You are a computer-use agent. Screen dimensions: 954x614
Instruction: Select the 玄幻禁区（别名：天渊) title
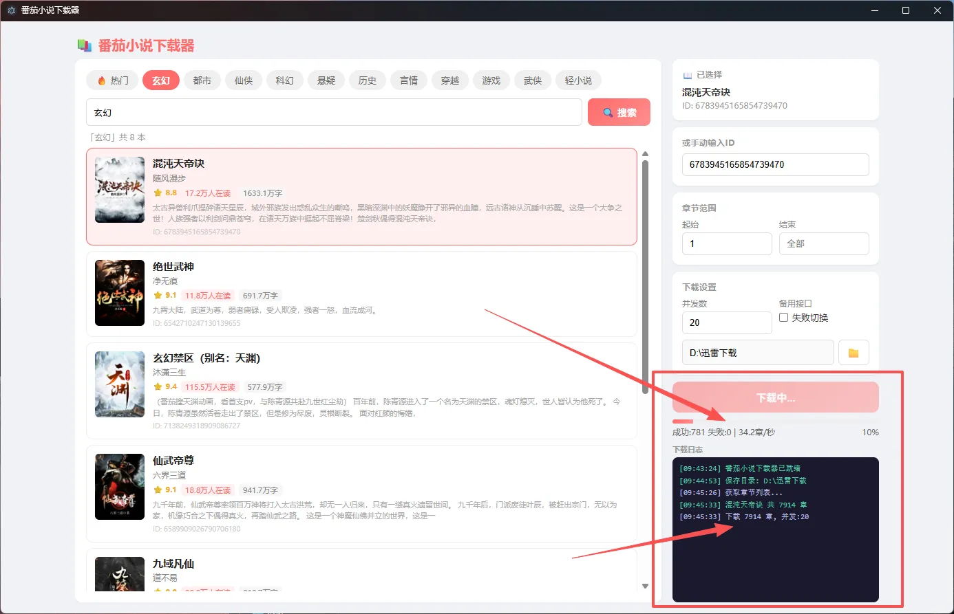(206, 358)
